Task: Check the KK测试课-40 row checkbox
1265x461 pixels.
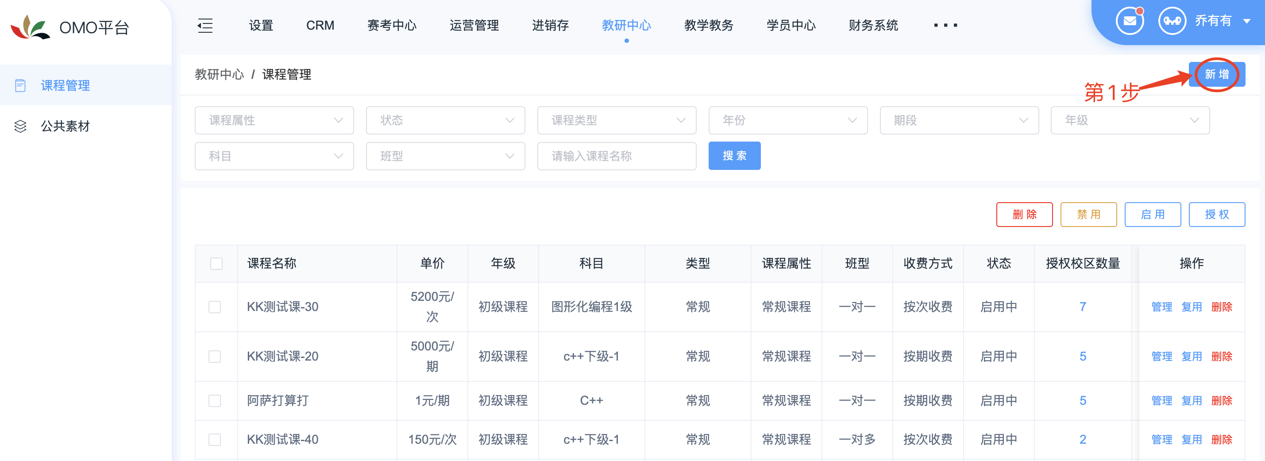Action: pos(215,439)
